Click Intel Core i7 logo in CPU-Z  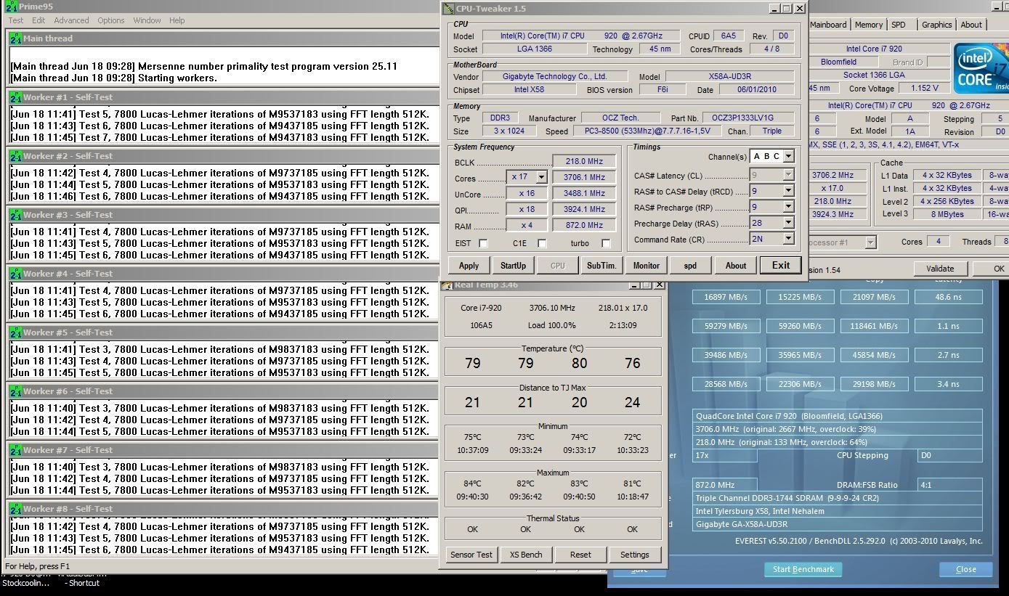coord(981,68)
